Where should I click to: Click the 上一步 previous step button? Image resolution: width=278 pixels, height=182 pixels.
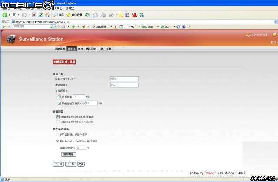click(x=58, y=164)
